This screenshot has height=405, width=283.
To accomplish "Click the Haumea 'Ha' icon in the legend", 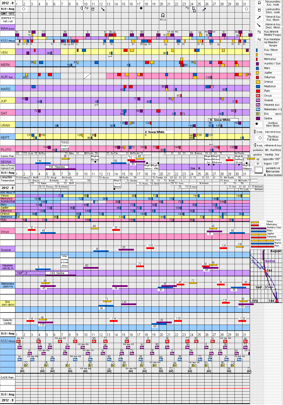I will 258,105.
